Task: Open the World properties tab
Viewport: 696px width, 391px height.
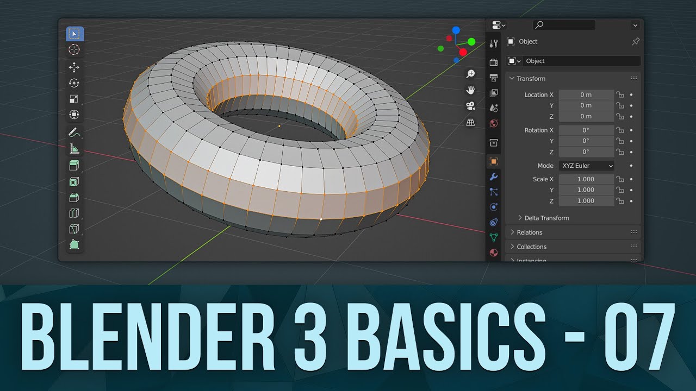Action: (494, 123)
